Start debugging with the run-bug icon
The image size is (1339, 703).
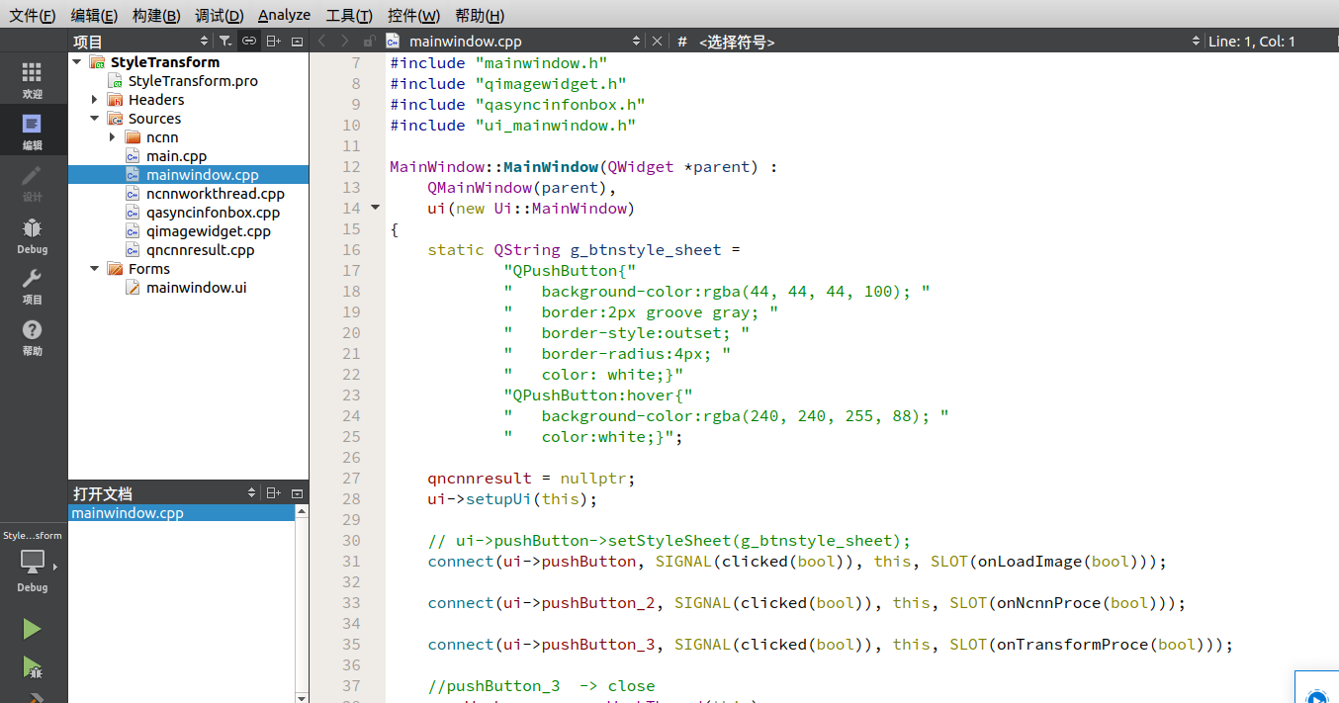pyautogui.click(x=32, y=667)
